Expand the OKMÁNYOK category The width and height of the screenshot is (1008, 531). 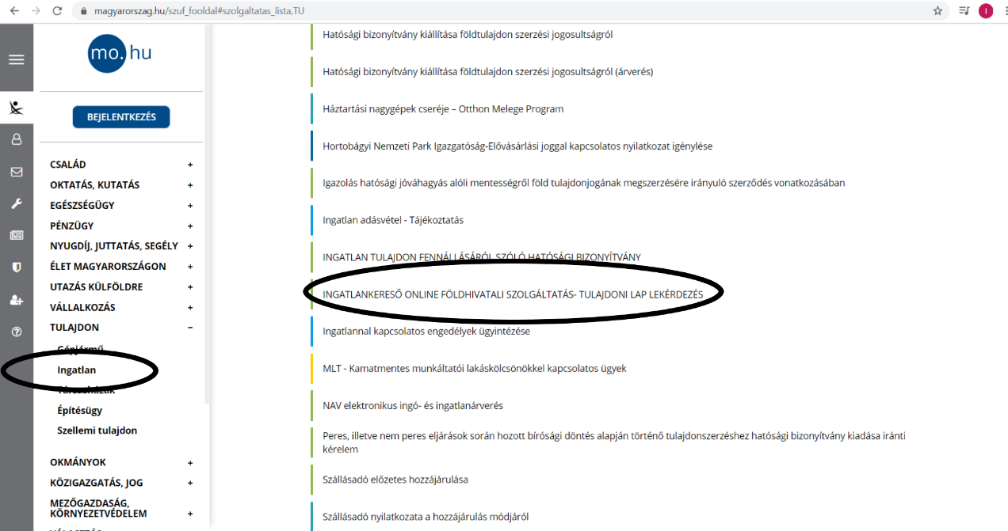pos(189,462)
